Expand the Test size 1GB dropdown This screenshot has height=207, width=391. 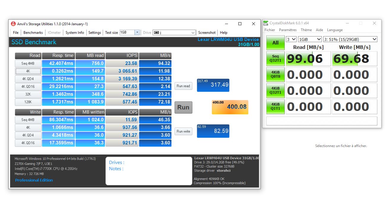[x=137, y=33]
